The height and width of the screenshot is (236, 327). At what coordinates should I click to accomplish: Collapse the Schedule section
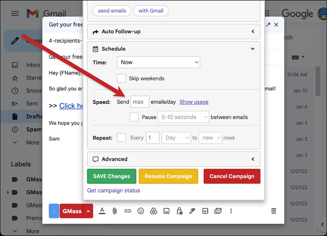(x=253, y=49)
